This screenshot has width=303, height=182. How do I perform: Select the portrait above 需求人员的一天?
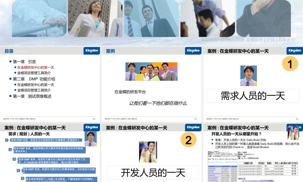(248, 76)
